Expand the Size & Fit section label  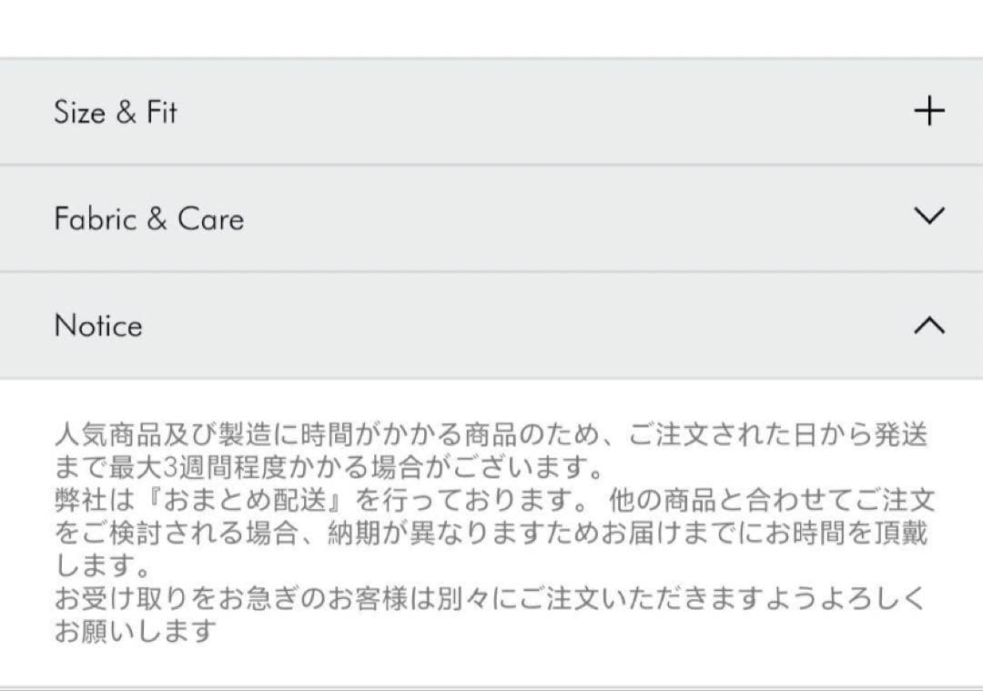pos(116,112)
